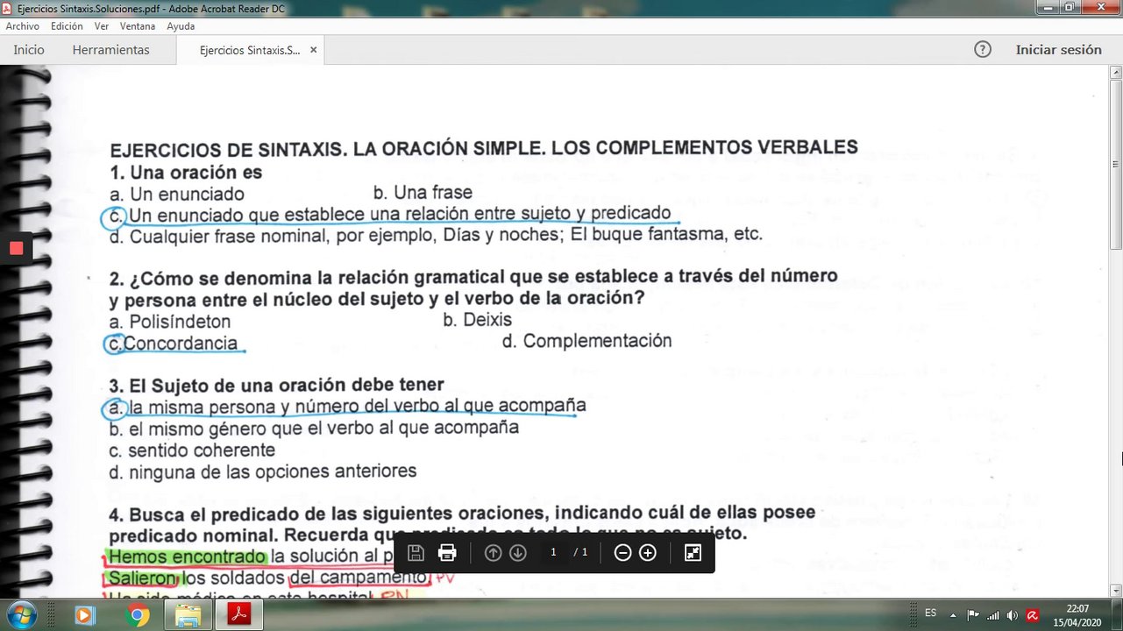Click the highlighted text 'Hemos encontrado'

click(187, 557)
